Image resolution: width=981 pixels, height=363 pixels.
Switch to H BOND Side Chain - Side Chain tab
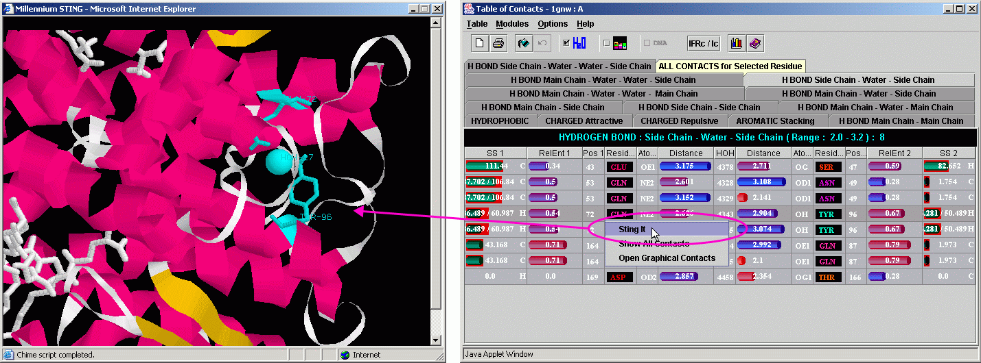700,108
